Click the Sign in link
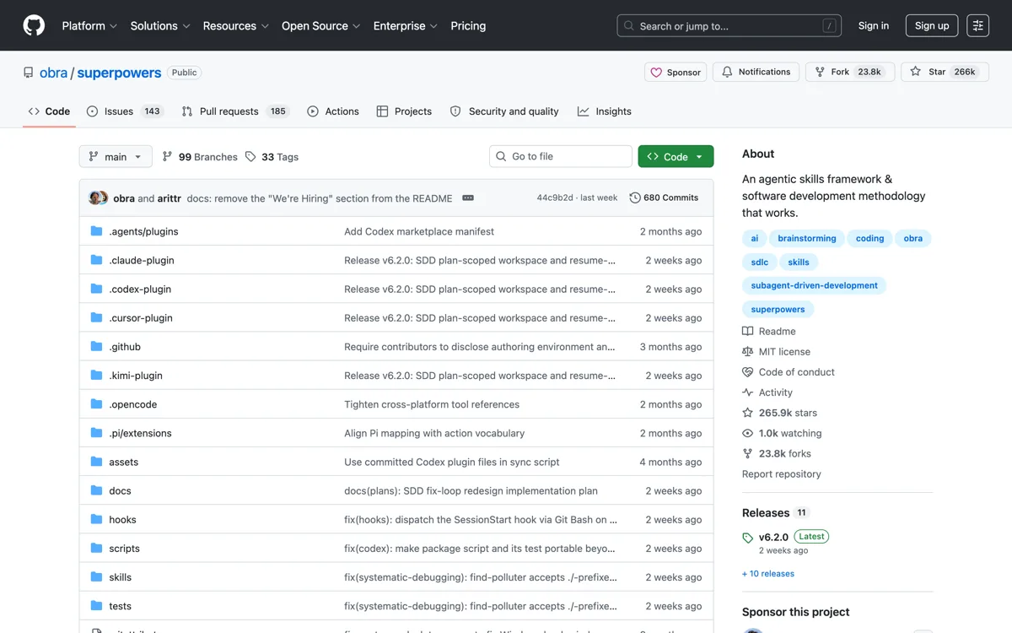The height and width of the screenshot is (633, 1012). pyautogui.click(x=874, y=26)
